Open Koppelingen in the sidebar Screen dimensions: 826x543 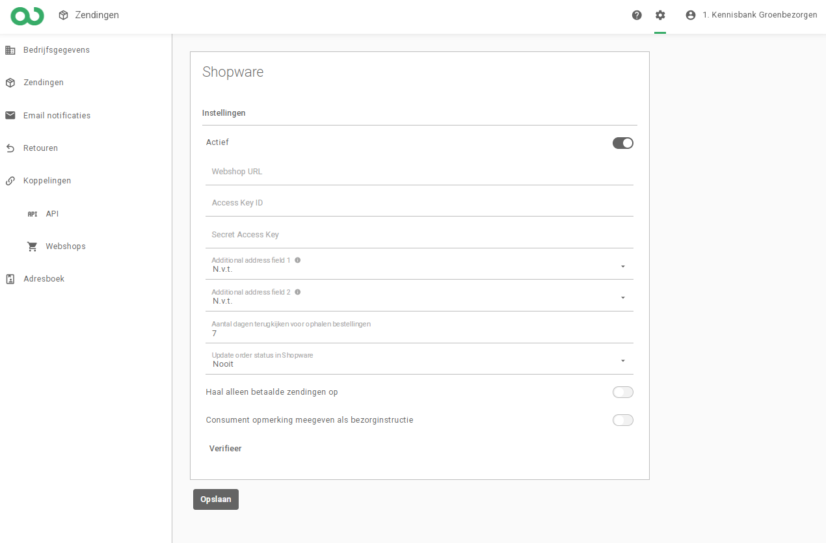(47, 181)
